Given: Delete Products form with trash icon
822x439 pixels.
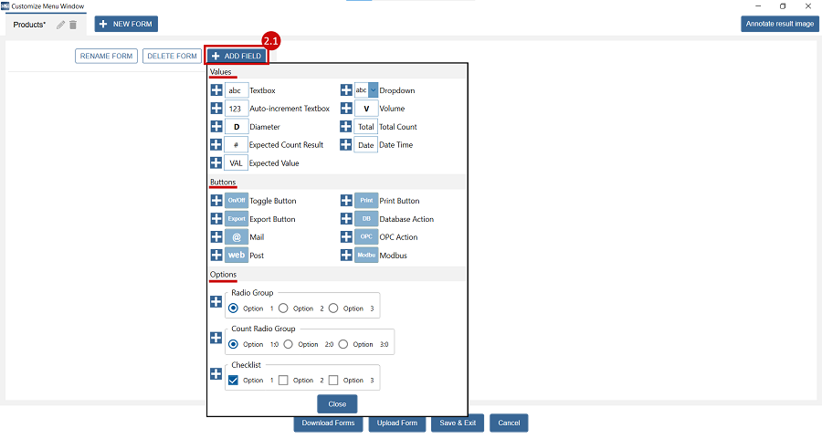Looking at the screenshot, I should tap(73, 25).
